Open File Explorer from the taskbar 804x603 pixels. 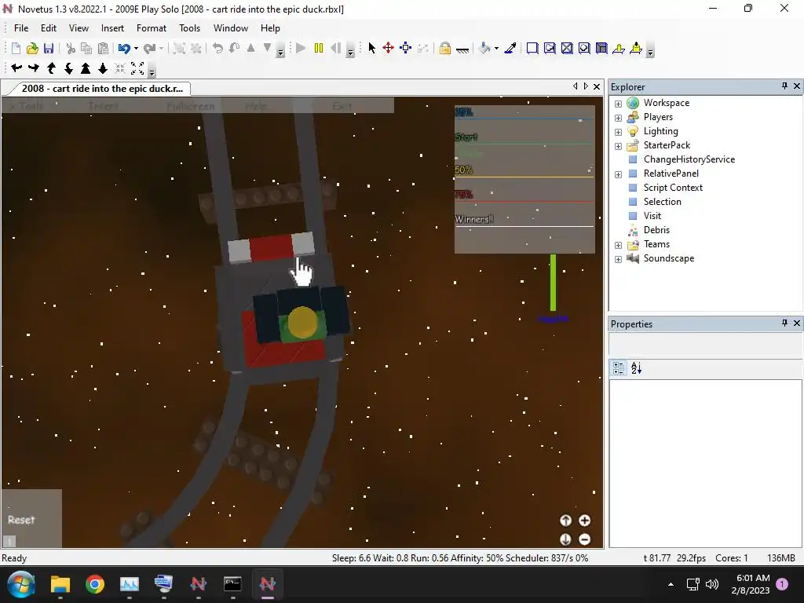click(60, 584)
